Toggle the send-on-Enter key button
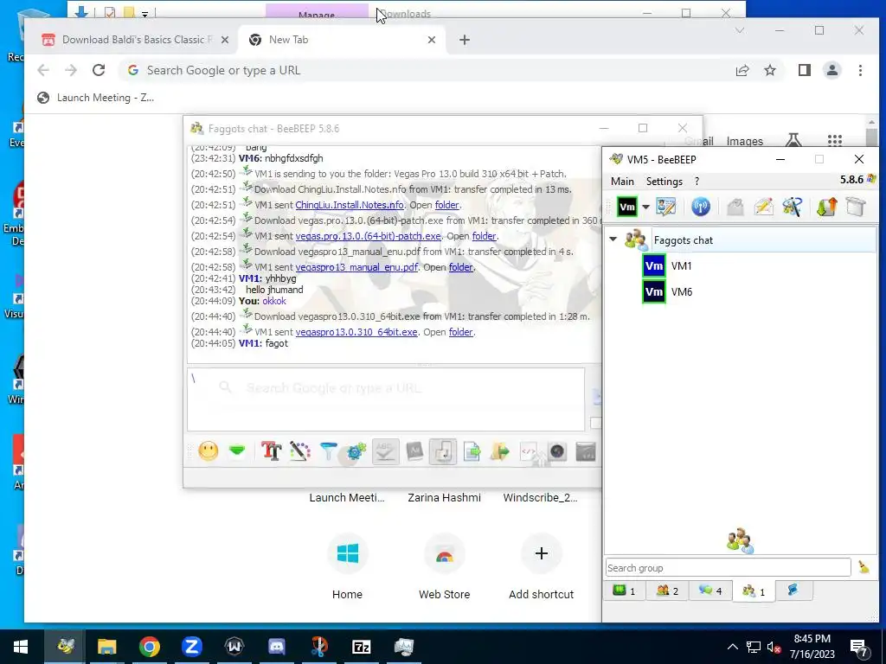This screenshot has height=664, width=886. 443,451
